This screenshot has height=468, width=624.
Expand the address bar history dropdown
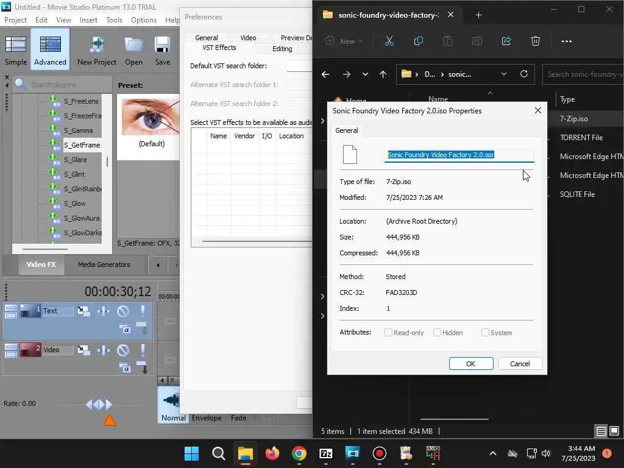504,74
